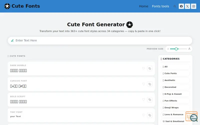
Task: Click the Cursive Font preview text
Action: coord(18,86)
